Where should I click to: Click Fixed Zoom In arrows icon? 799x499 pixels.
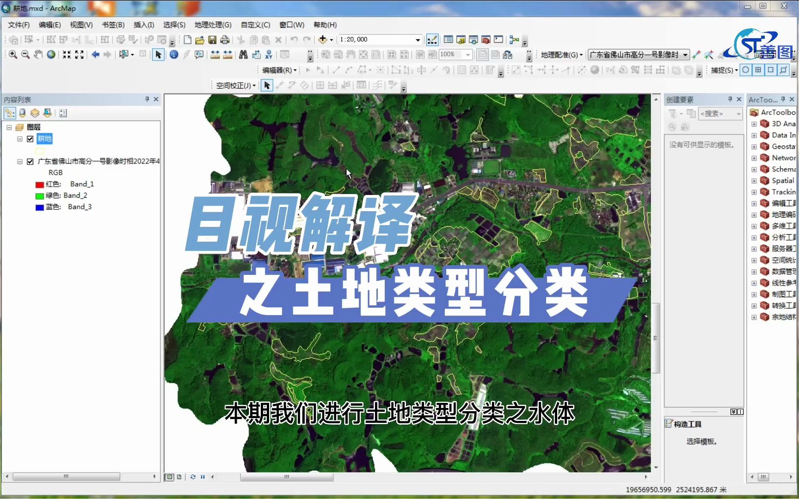click(67, 55)
